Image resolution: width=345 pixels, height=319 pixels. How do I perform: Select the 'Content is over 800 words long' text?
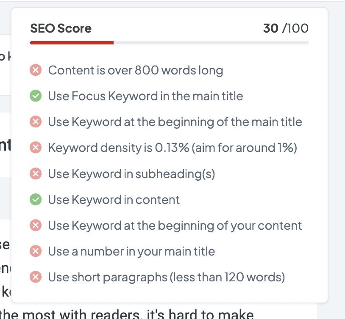[136, 70]
